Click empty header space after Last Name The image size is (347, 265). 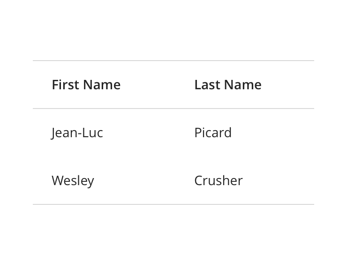[x=288, y=85]
